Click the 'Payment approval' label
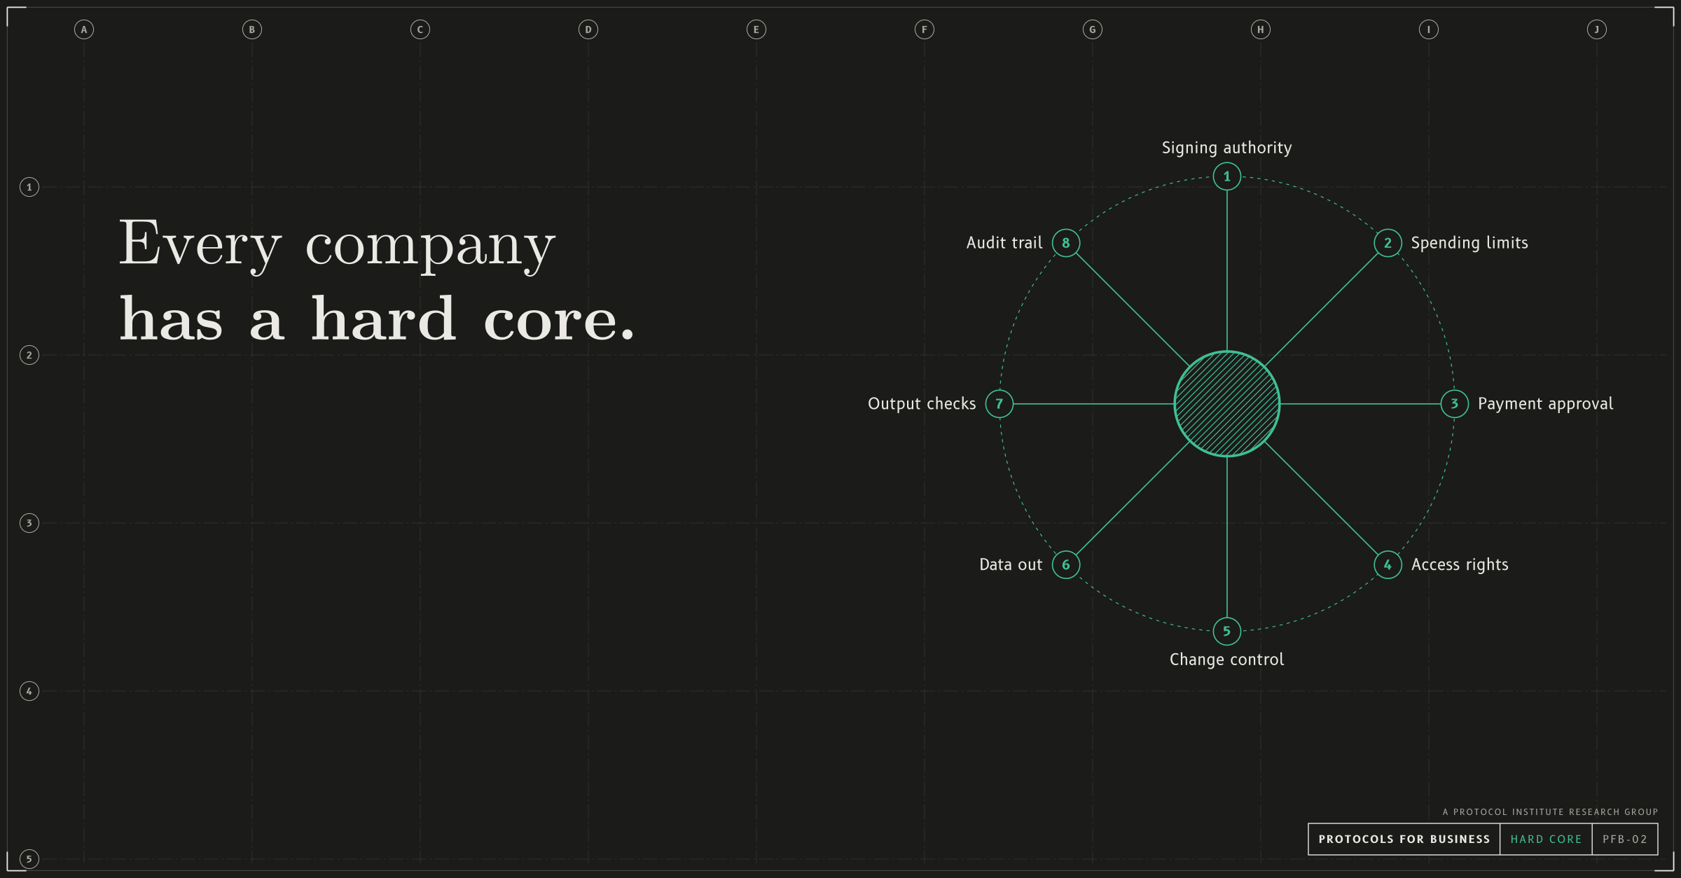This screenshot has height=878, width=1681. tap(1545, 404)
